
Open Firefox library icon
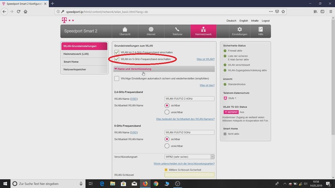[x=315, y=11]
